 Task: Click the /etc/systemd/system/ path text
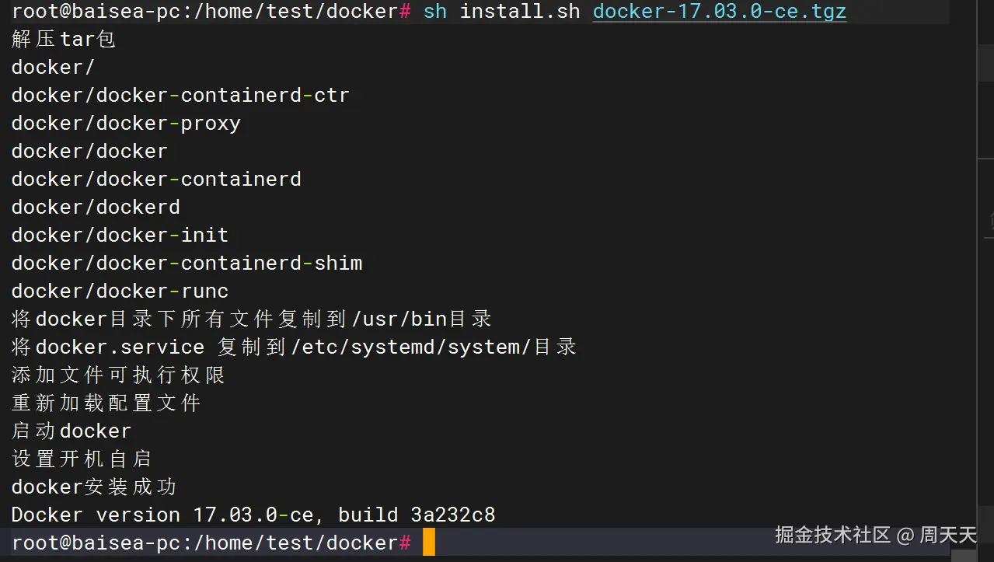click(x=412, y=347)
